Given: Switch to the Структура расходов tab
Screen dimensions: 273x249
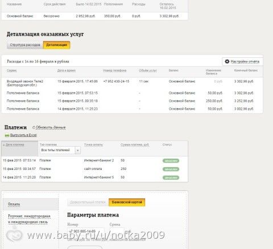Looking at the screenshot, I should pyautogui.click(x=25, y=45).
